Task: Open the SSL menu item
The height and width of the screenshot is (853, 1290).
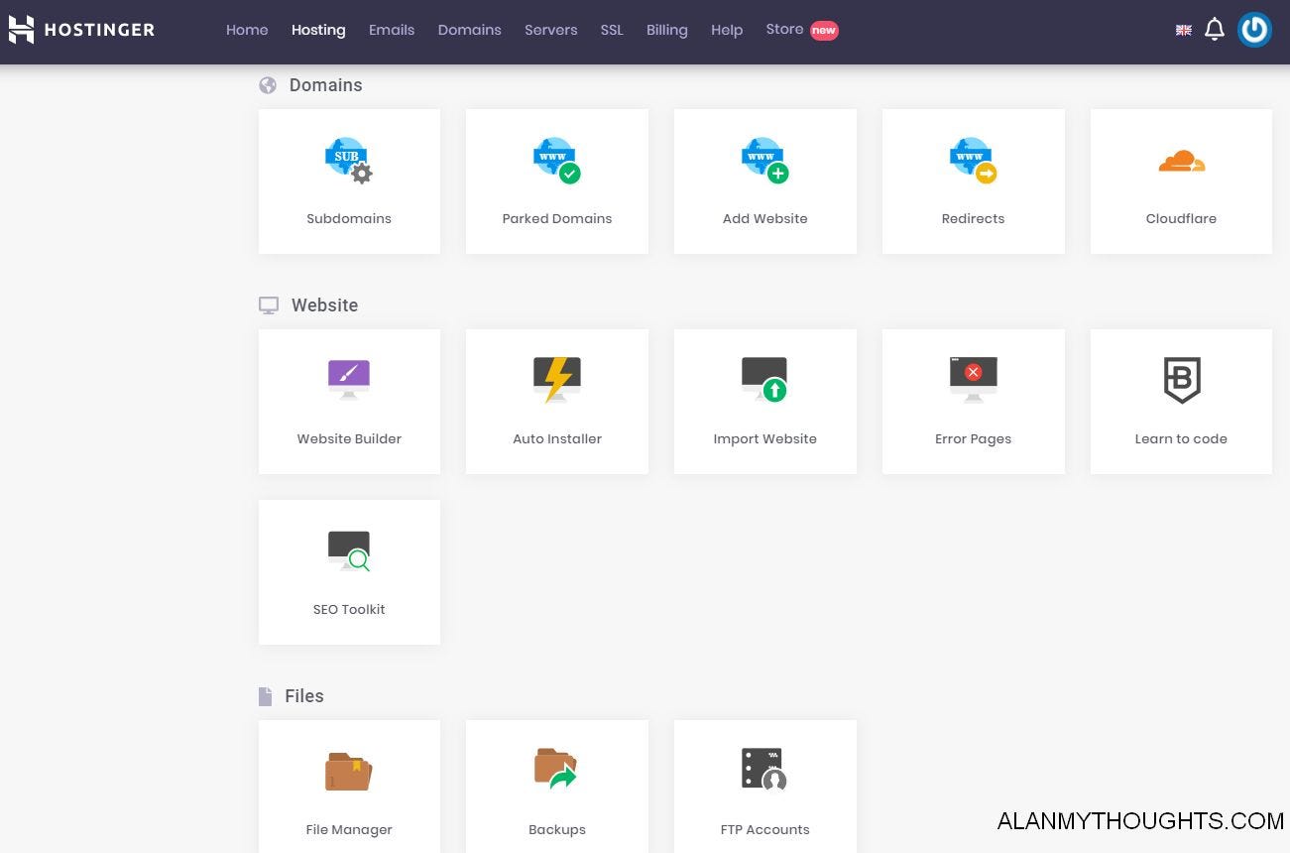Action: (x=612, y=30)
